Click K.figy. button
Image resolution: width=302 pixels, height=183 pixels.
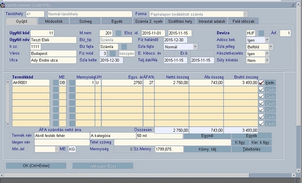tap(240, 142)
